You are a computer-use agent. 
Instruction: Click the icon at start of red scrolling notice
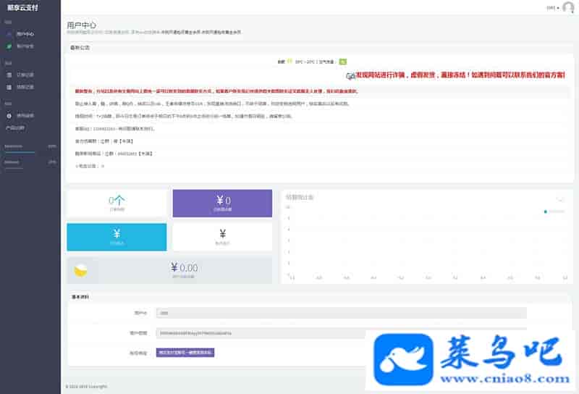coord(350,76)
